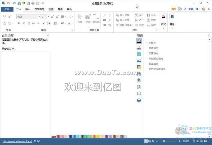The image size is (212, 145).
Task: Open the hyperlink globe tab in side panel
Action: coord(139,80)
